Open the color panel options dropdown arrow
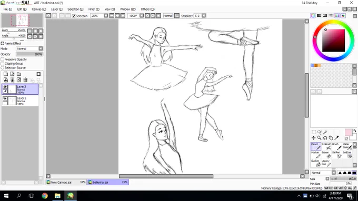This screenshot has width=358, height=201. click(x=355, y=16)
